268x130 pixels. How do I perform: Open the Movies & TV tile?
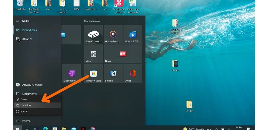coord(133,34)
